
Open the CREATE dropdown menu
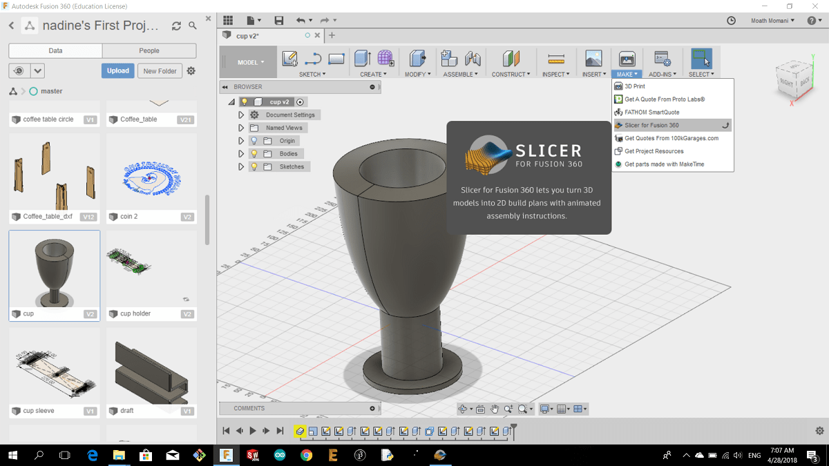pos(373,74)
